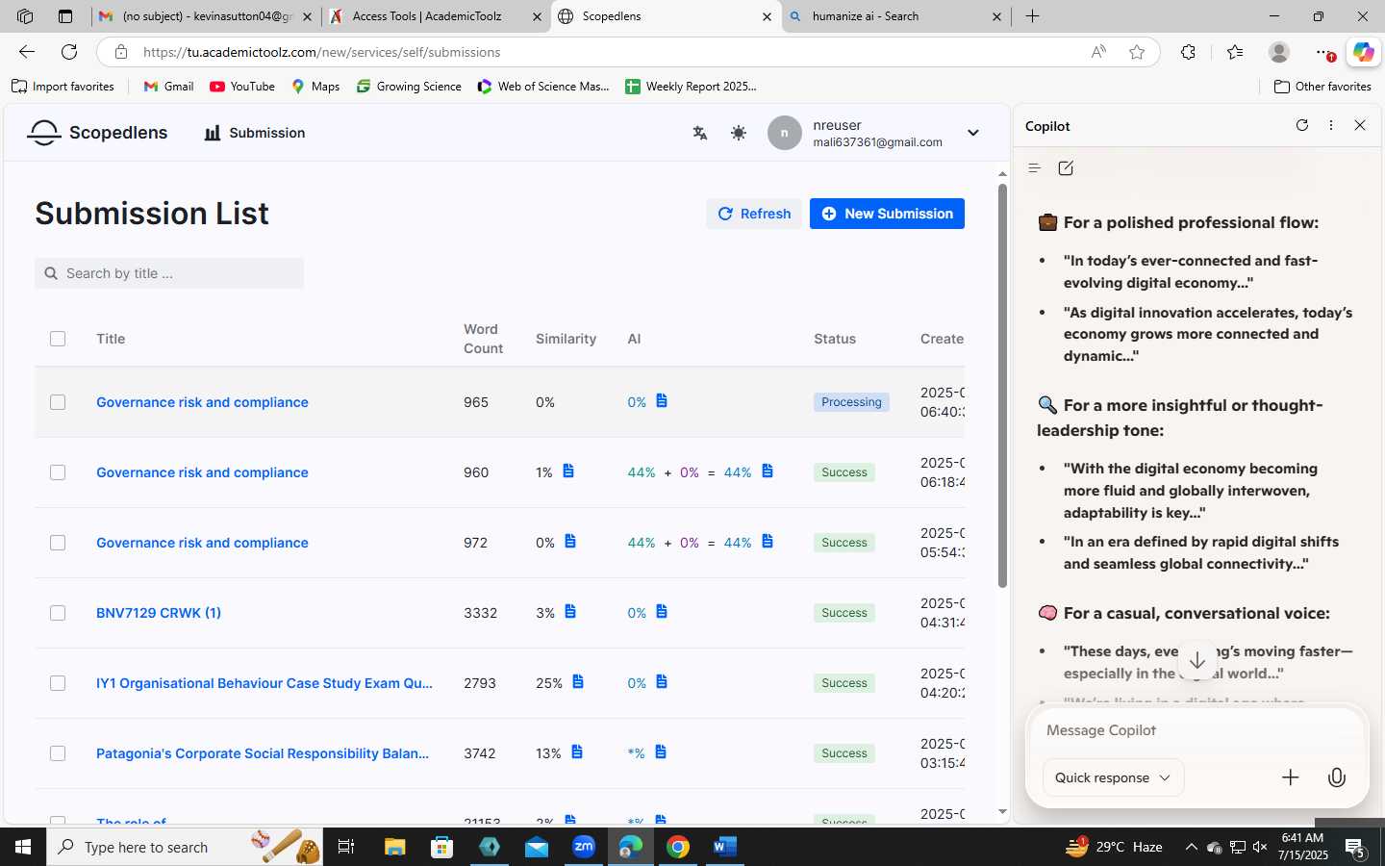
Task: Show hidden system tray icons
Action: point(1191,847)
